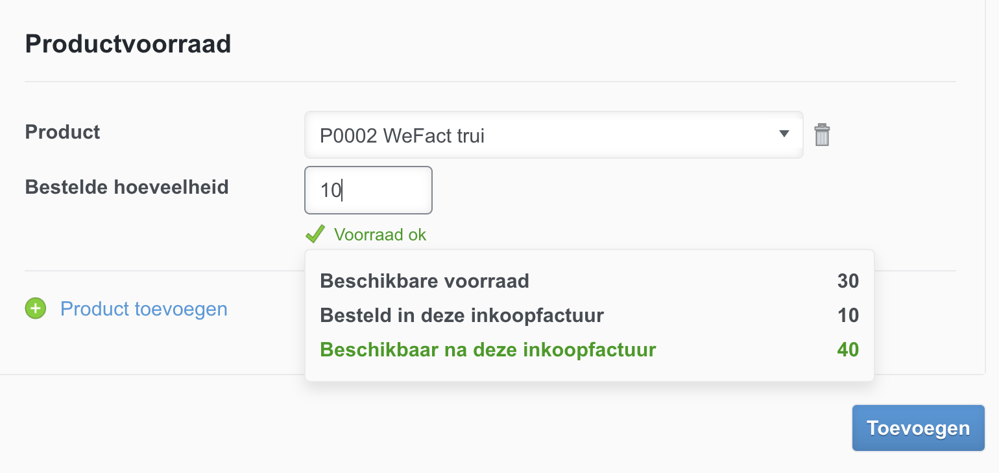Viewport: 999px width, 473px height.
Task: Click inside the stock summary popup box
Action: coord(714,369)
